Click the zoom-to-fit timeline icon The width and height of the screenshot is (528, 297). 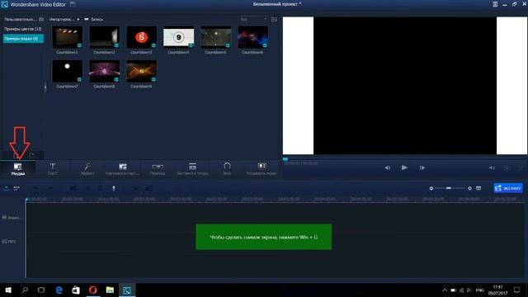[x=478, y=188]
